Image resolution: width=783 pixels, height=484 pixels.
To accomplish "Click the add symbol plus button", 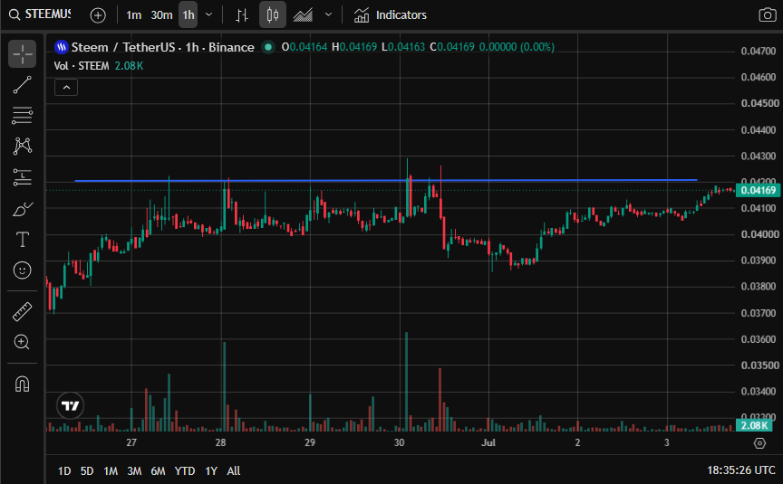I will click(x=98, y=15).
